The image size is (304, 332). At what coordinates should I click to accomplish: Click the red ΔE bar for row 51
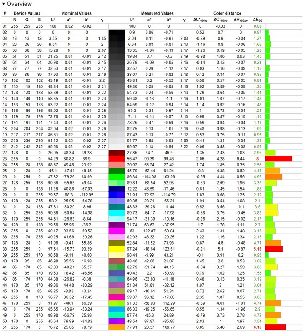(x=276, y=327)
